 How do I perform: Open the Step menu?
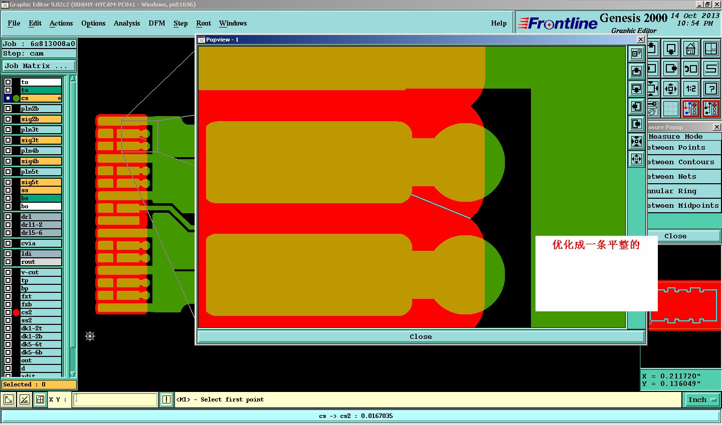click(180, 23)
